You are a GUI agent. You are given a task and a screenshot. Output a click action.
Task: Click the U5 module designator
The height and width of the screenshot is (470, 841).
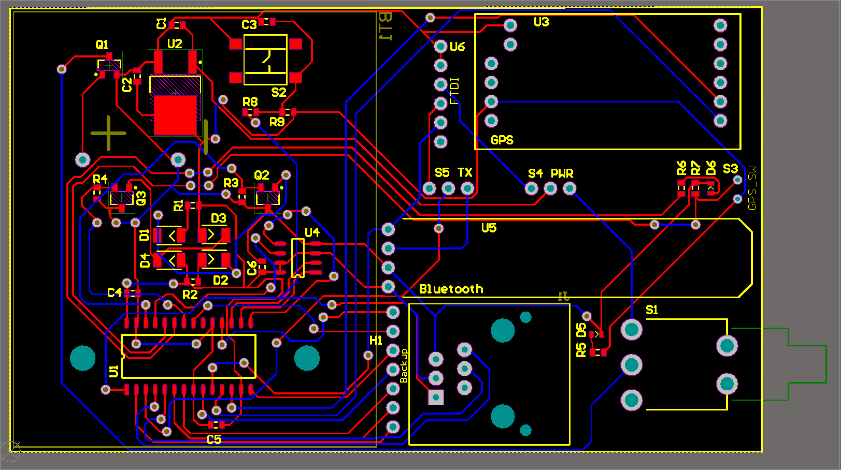tap(489, 228)
